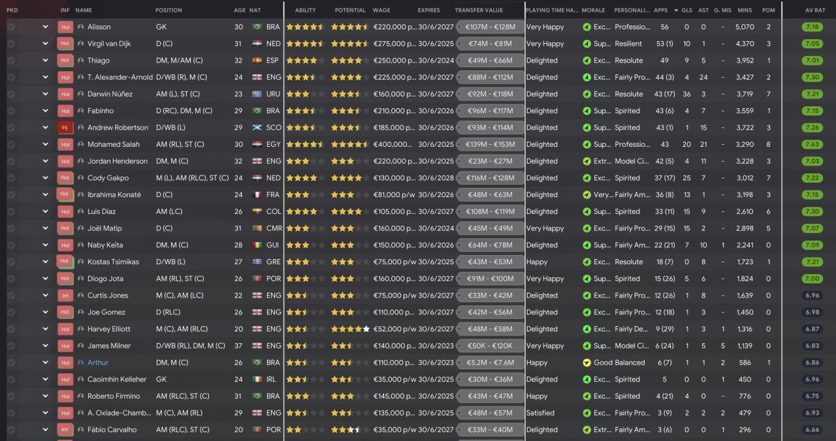This screenshot has height=441, width=836.
Task: Click Virgil van Dijk's green morale icon
Action: coord(587,44)
